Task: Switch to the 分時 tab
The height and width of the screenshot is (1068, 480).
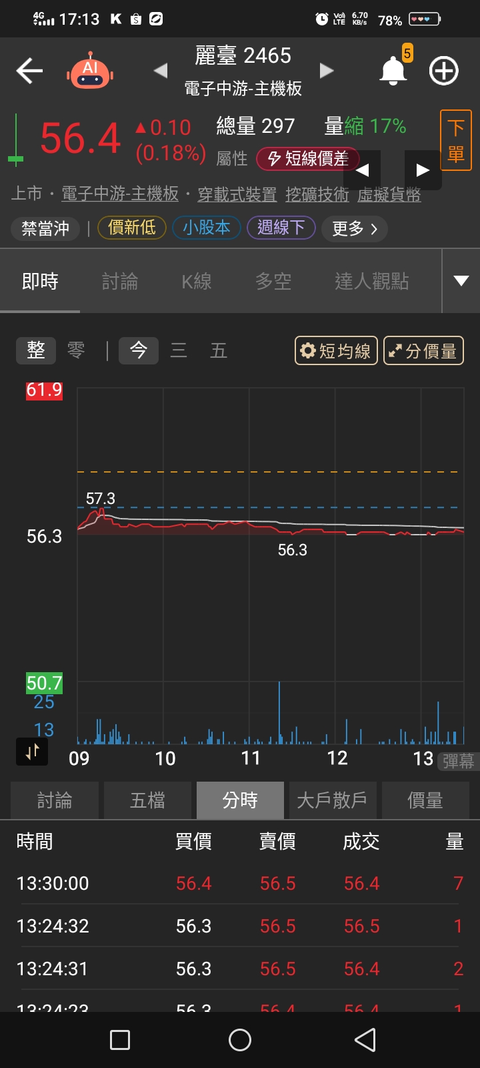Action: coord(240,800)
